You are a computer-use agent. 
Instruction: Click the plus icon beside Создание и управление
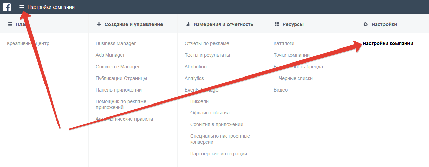click(99, 24)
